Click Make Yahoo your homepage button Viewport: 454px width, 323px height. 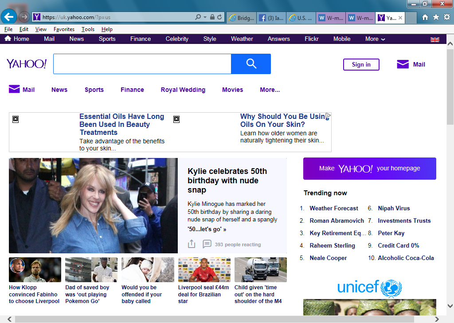369,169
